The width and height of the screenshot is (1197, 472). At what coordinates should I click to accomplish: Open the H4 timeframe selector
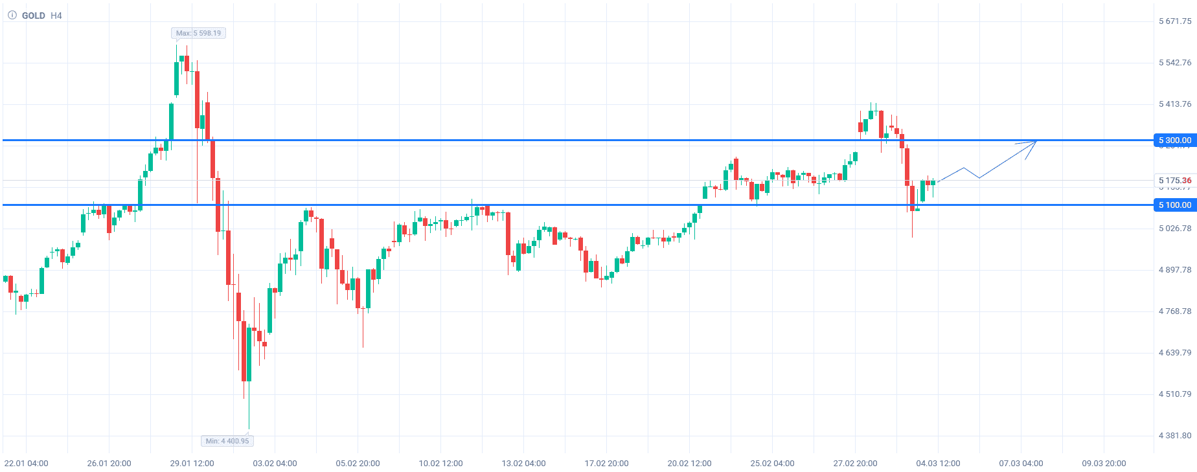pos(56,16)
